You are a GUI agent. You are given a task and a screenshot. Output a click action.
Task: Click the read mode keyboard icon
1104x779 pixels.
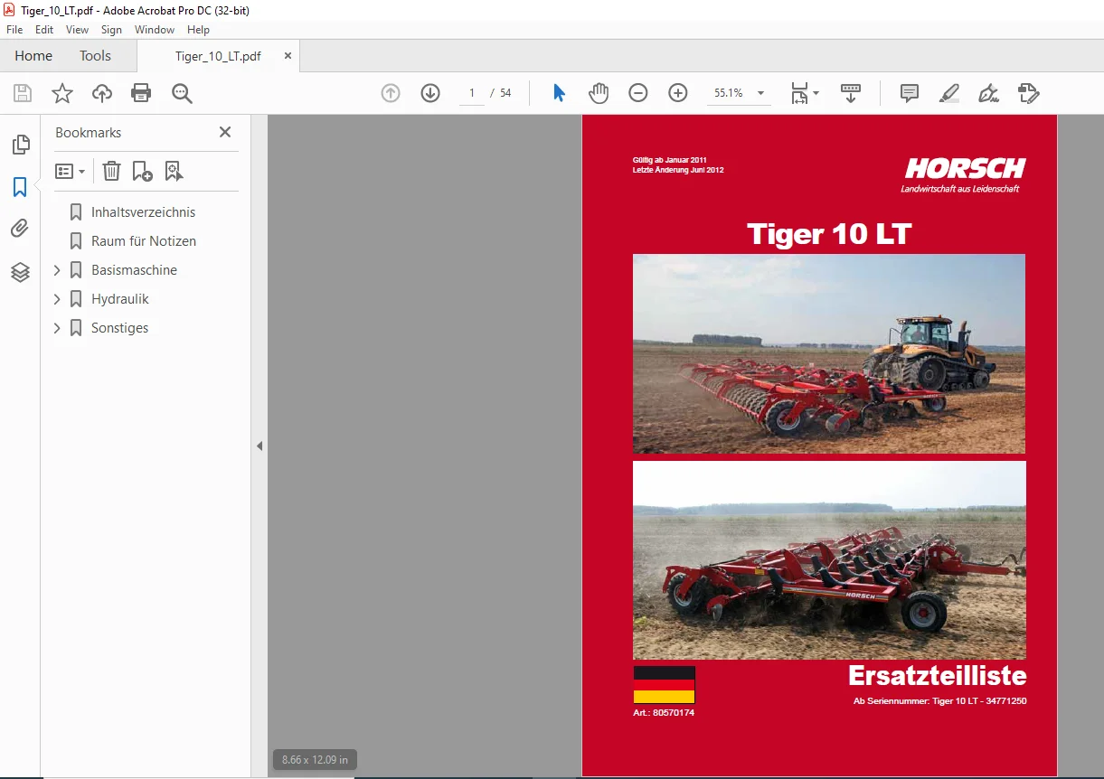[851, 93]
